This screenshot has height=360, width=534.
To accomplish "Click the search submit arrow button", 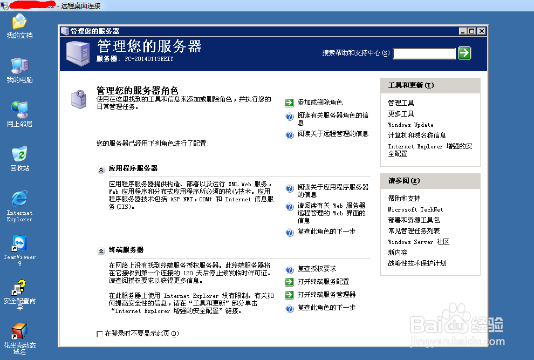I will point(464,53).
